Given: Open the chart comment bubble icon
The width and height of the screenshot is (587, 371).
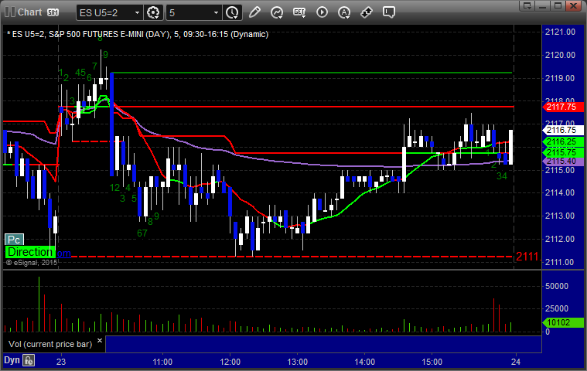Looking at the screenshot, I should (x=388, y=12).
